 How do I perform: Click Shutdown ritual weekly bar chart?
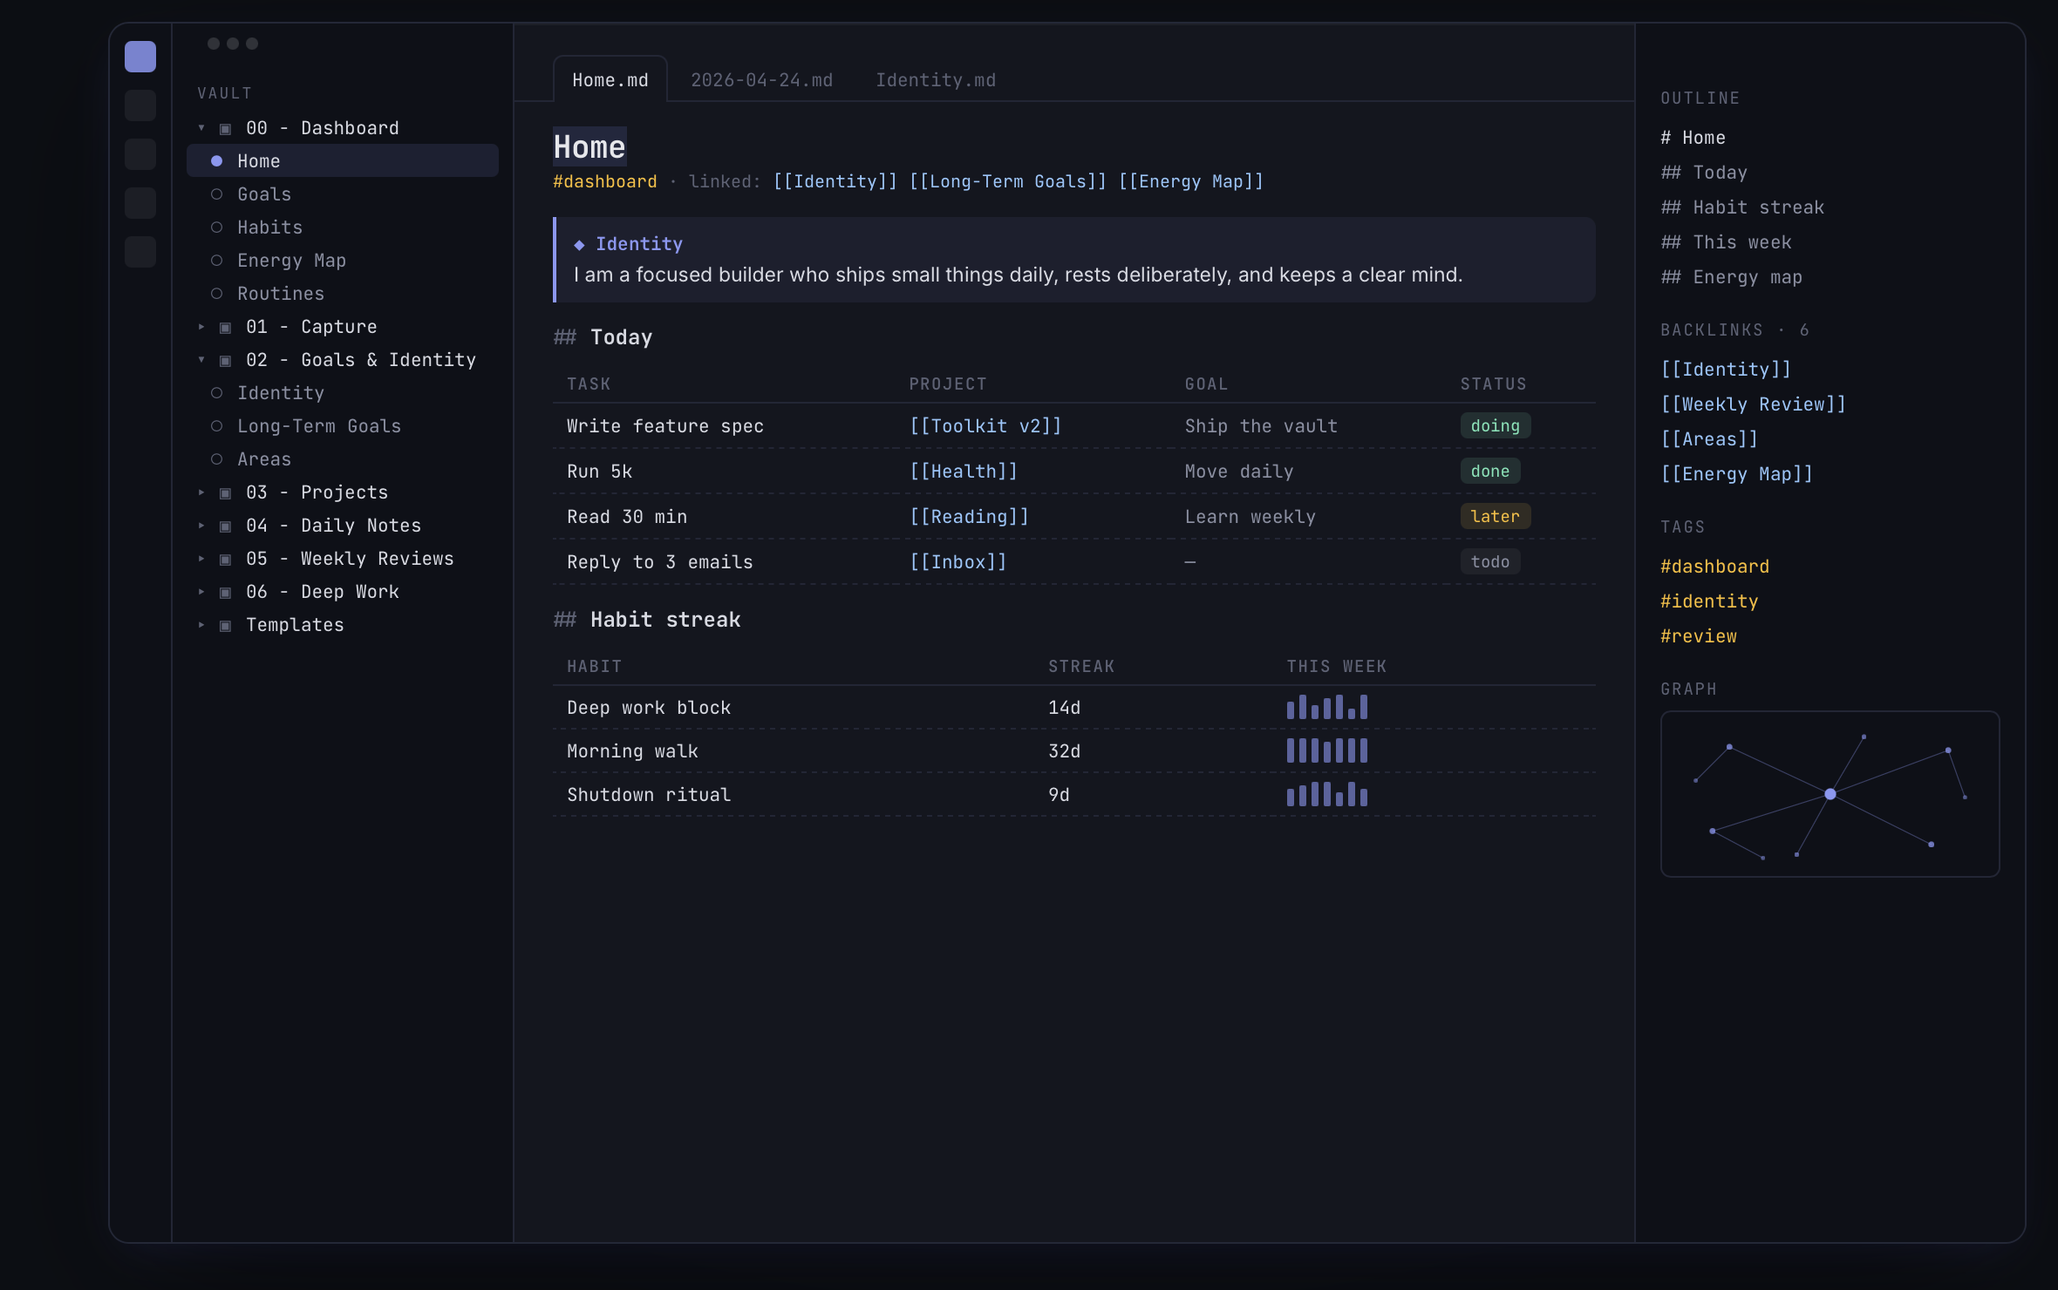click(1327, 793)
